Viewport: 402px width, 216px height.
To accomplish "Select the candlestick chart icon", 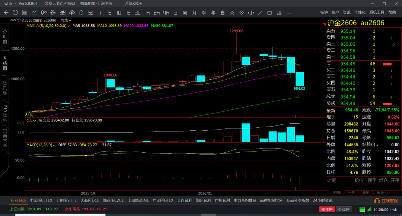I will [44, 13].
